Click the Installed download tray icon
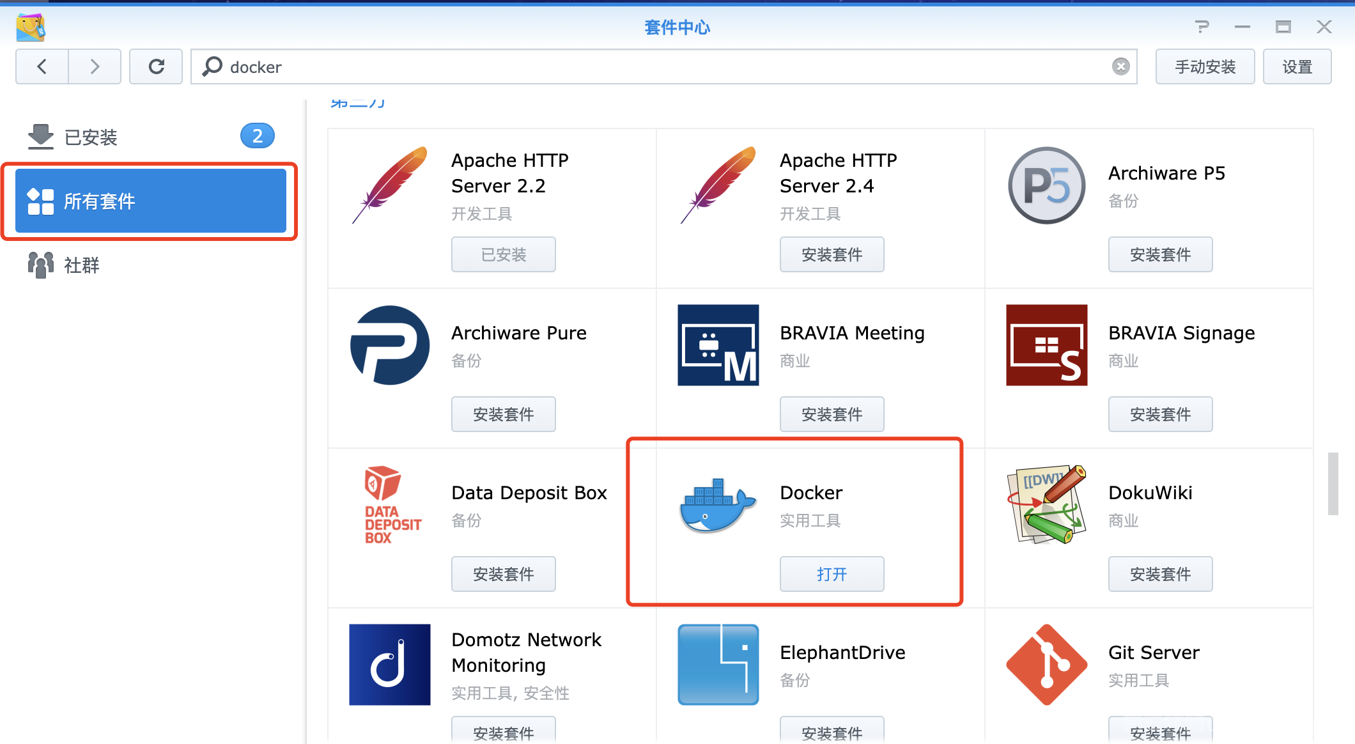This screenshot has width=1355, height=744. tap(41, 137)
